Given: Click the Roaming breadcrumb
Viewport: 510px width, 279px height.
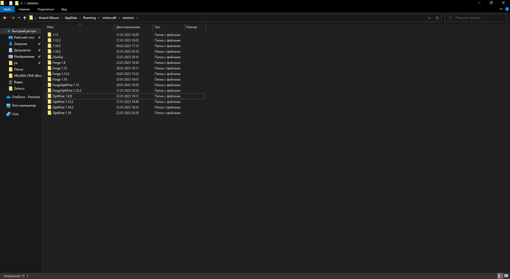Looking at the screenshot, I should tap(89, 18).
